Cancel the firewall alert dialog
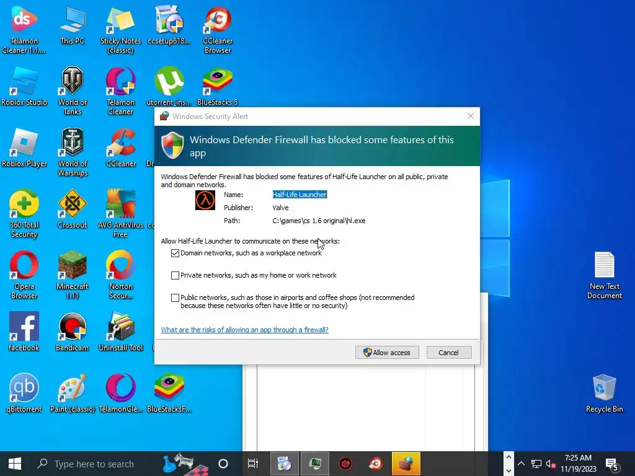The width and height of the screenshot is (635, 476). (449, 353)
